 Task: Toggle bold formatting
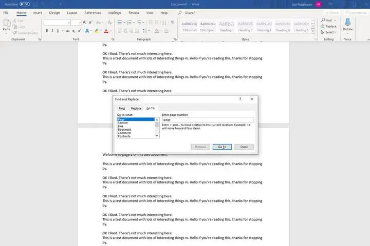coord(47,31)
